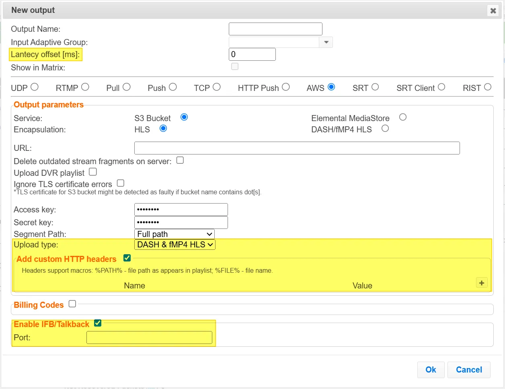
Task: Choose the Pull output type
Action: pos(127,87)
